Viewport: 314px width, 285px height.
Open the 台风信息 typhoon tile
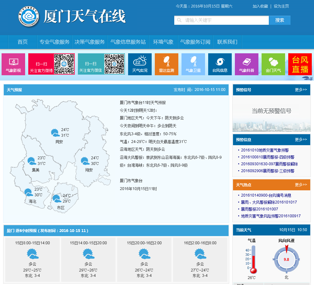220,64
